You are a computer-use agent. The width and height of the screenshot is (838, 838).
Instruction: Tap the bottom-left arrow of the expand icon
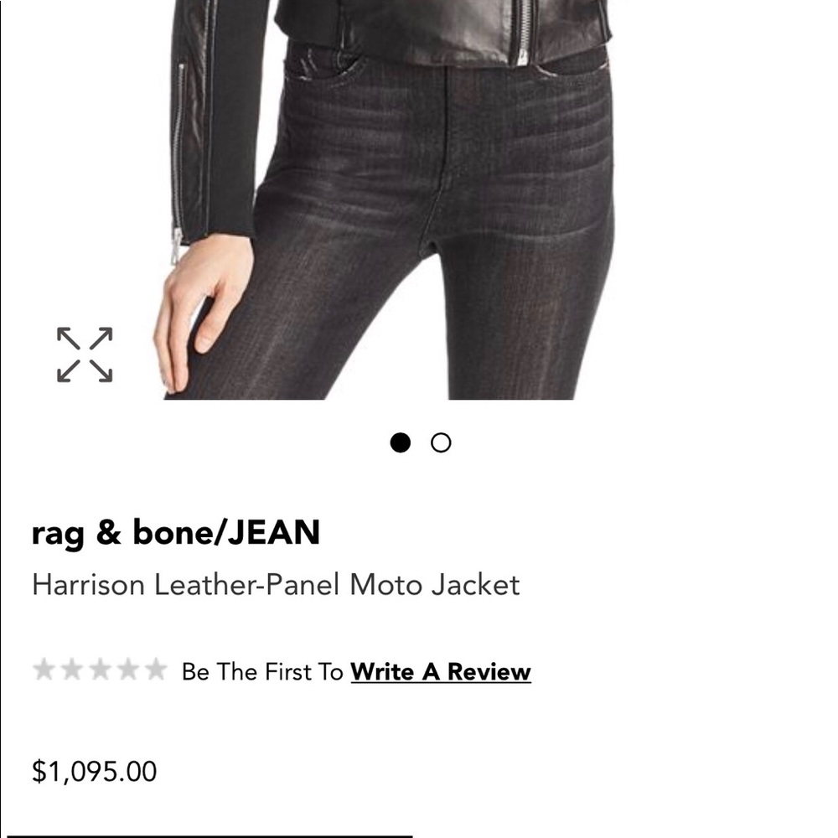pyautogui.click(x=62, y=374)
